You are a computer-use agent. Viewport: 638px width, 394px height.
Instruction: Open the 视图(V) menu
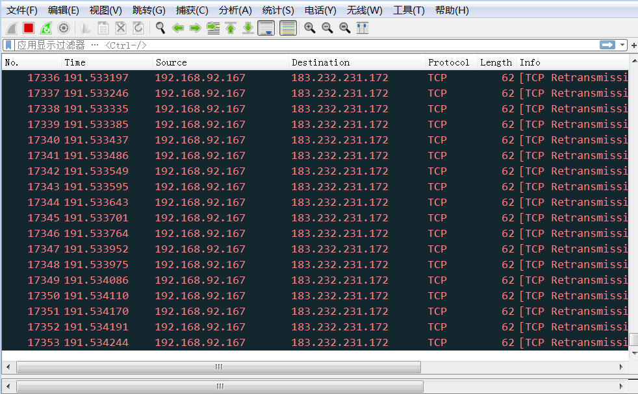105,10
